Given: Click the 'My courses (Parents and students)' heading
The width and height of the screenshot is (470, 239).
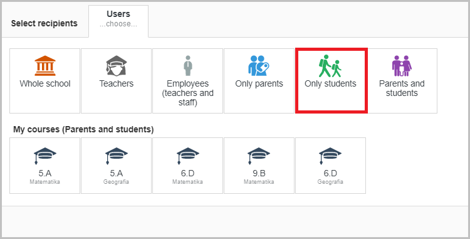Looking at the screenshot, I should coord(83,130).
